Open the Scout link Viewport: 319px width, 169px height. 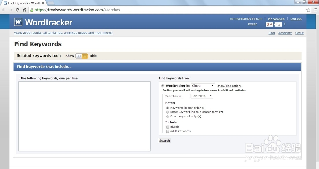[x=299, y=33]
